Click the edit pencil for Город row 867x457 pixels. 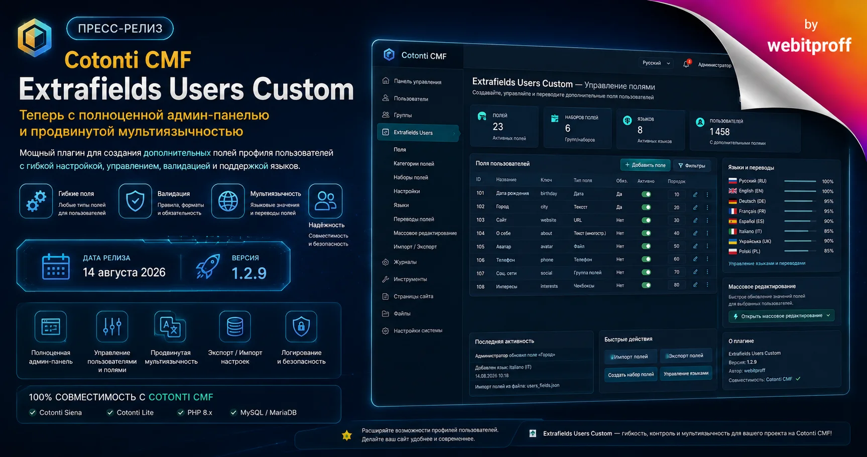click(695, 207)
